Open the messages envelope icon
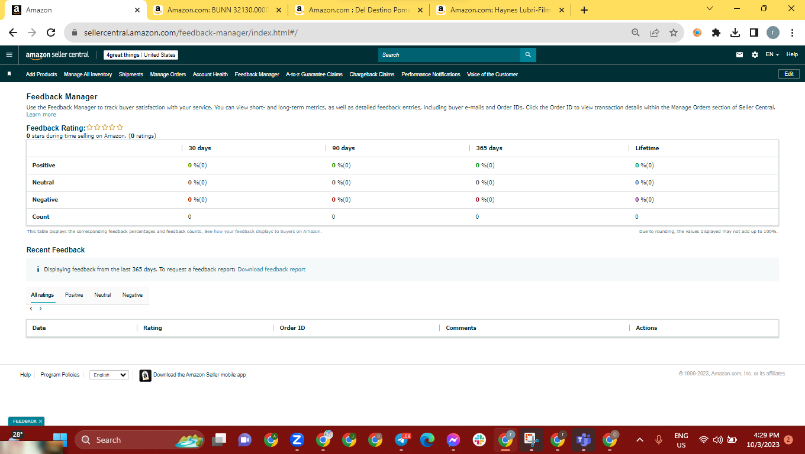This screenshot has width=805, height=454. tap(739, 55)
